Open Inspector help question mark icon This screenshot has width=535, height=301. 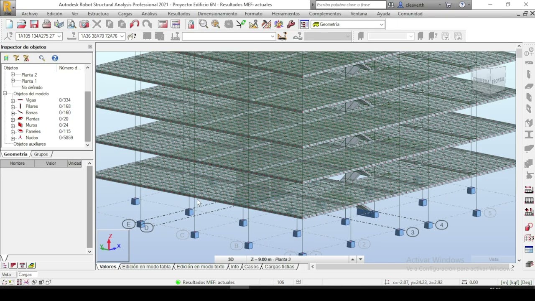click(55, 58)
